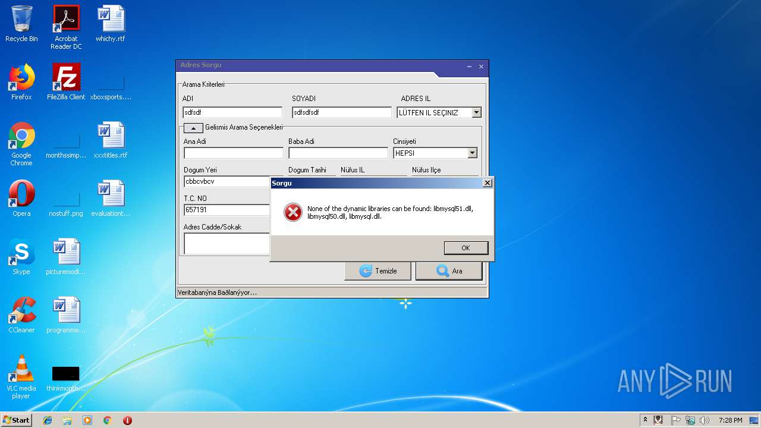This screenshot has width=761, height=428.
Task: Select the whichy.rtf document icon
Action: (x=111, y=24)
